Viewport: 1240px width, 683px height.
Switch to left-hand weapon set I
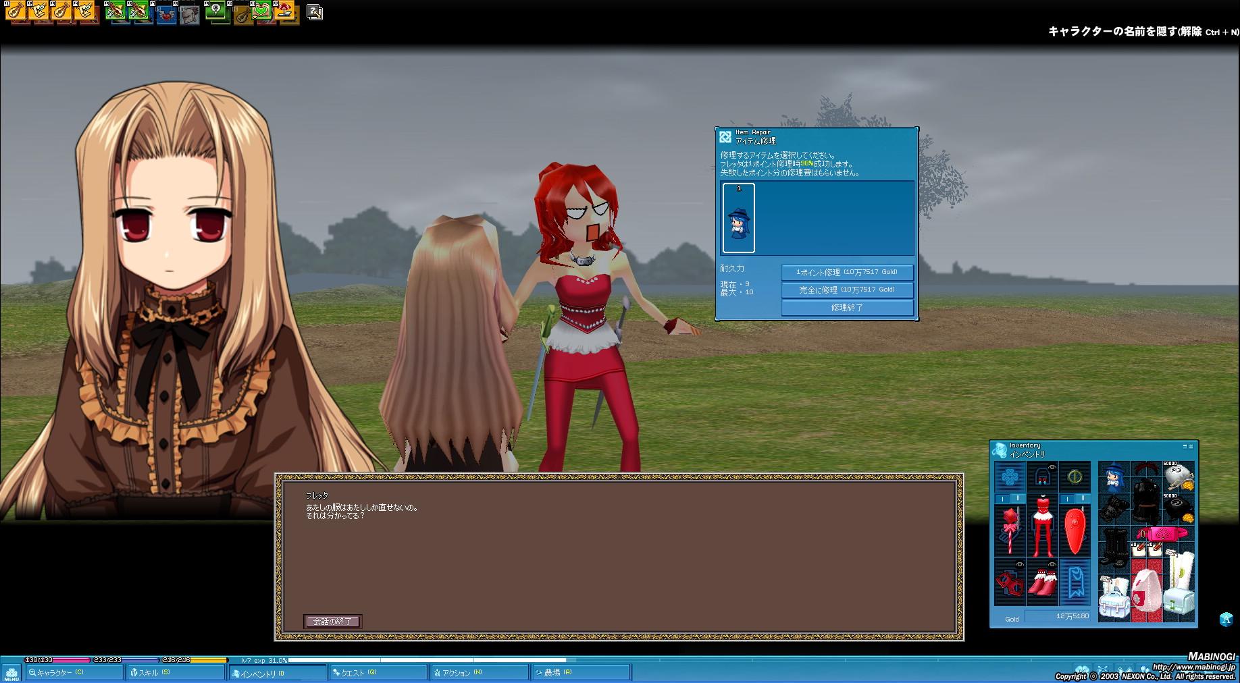[1067, 499]
